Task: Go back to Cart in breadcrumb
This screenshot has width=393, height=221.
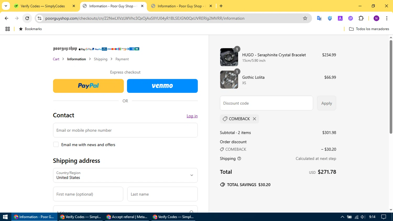Action: 56,59
